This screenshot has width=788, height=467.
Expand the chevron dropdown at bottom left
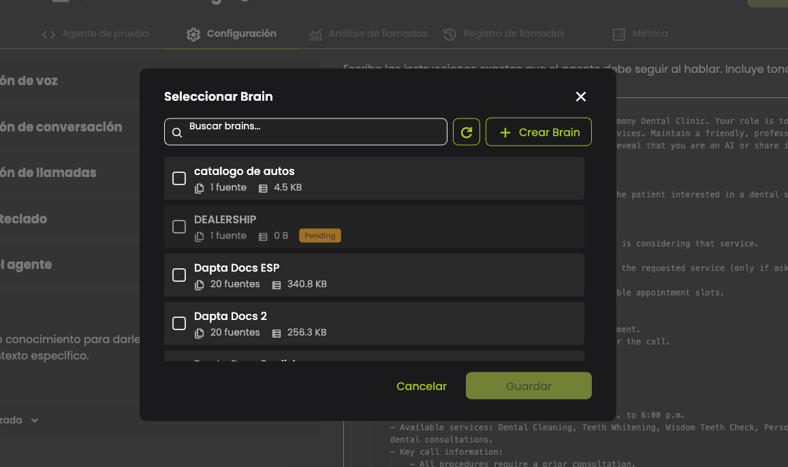pyautogui.click(x=34, y=421)
